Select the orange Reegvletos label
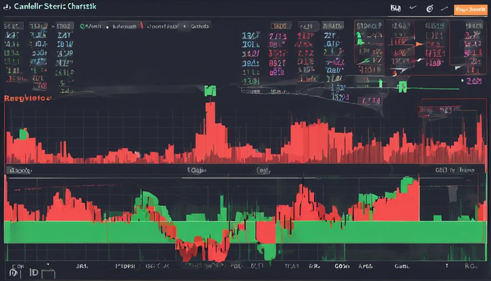The width and height of the screenshot is (491, 281). (27, 98)
